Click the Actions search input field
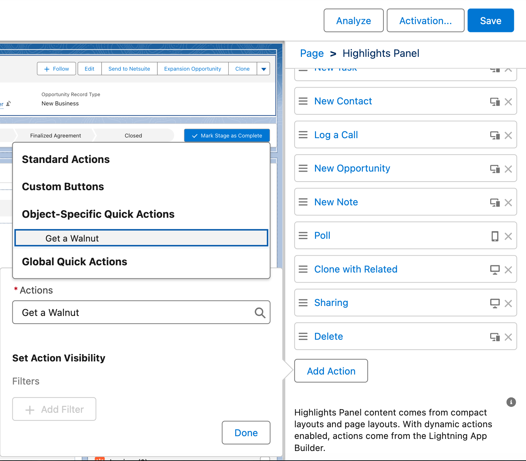The image size is (526, 461). coord(134,313)
